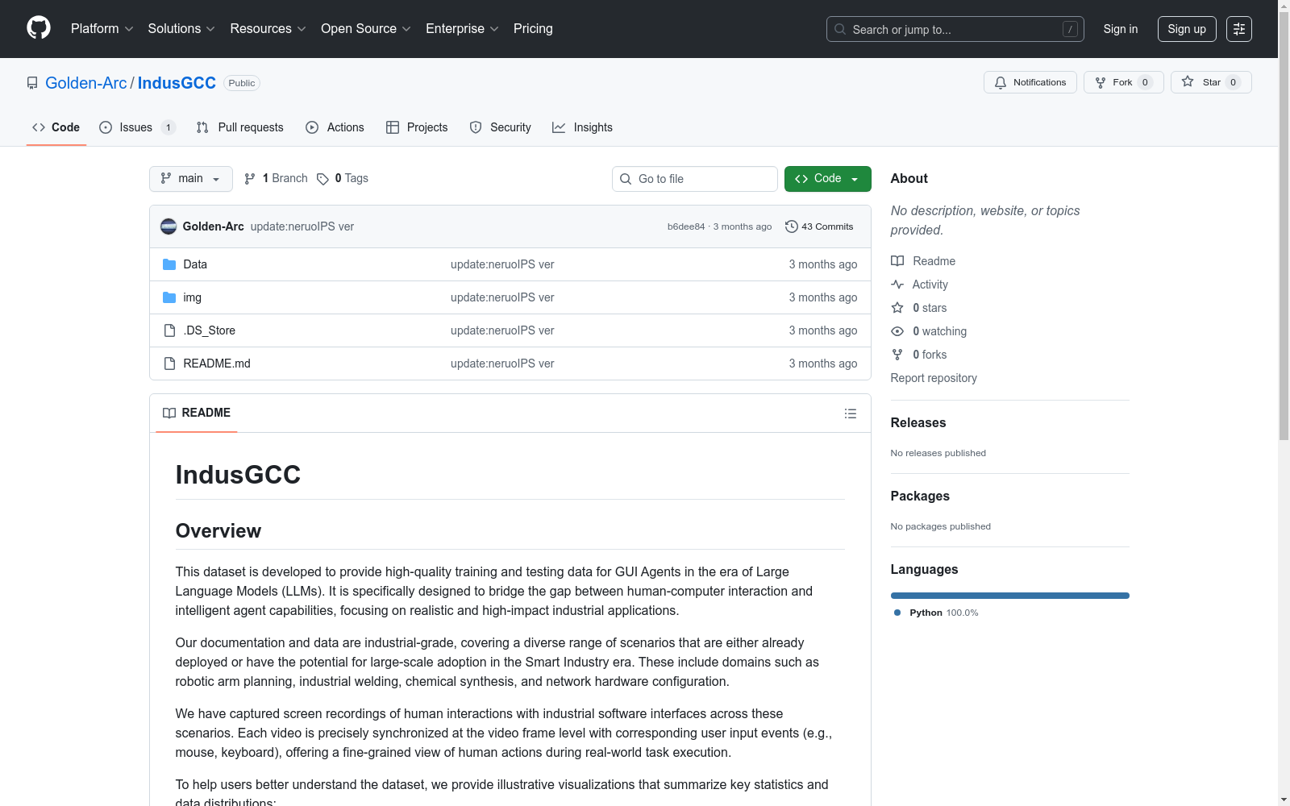The height and width of the screenshot is (806, 1290).
Task: Click the repository icon beside Golden-Arc
Action: (x=32, y=83)
